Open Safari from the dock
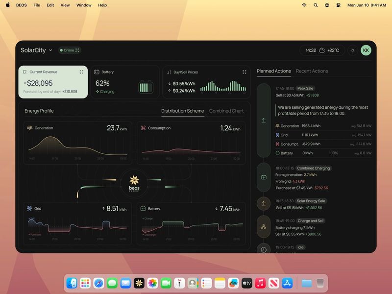The height and width of the screenshot is (294, 392). pyautogui.click(x=99, y=283)
